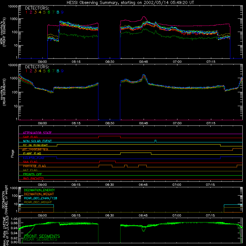Click the NON_SOLAR_EVENT flag label

[37, 141]
